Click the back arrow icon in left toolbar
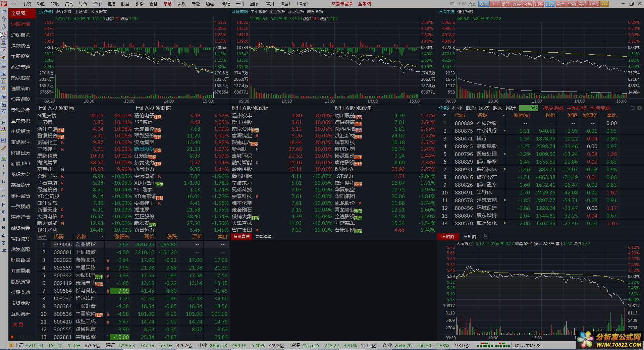644x350 pixels. [x=4, y=11]
